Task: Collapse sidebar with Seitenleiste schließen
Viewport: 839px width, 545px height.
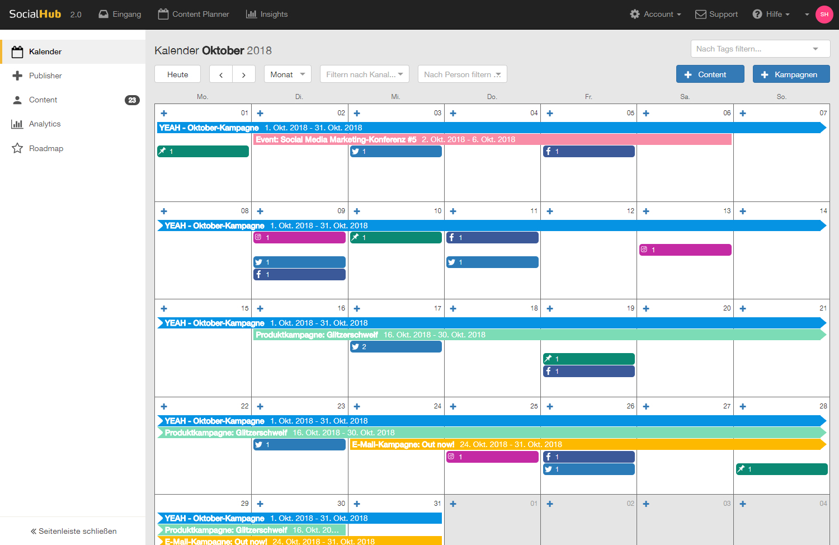Action: [x=73, y=531]
